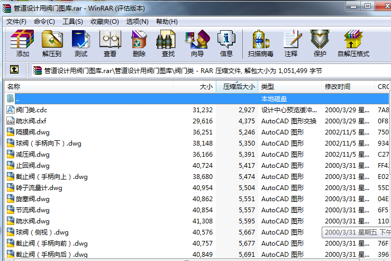This screenshot has height=261, width=391.
Task: Click the 扫描病毒 (Virus scan) icon
Action: pos(261,39)
